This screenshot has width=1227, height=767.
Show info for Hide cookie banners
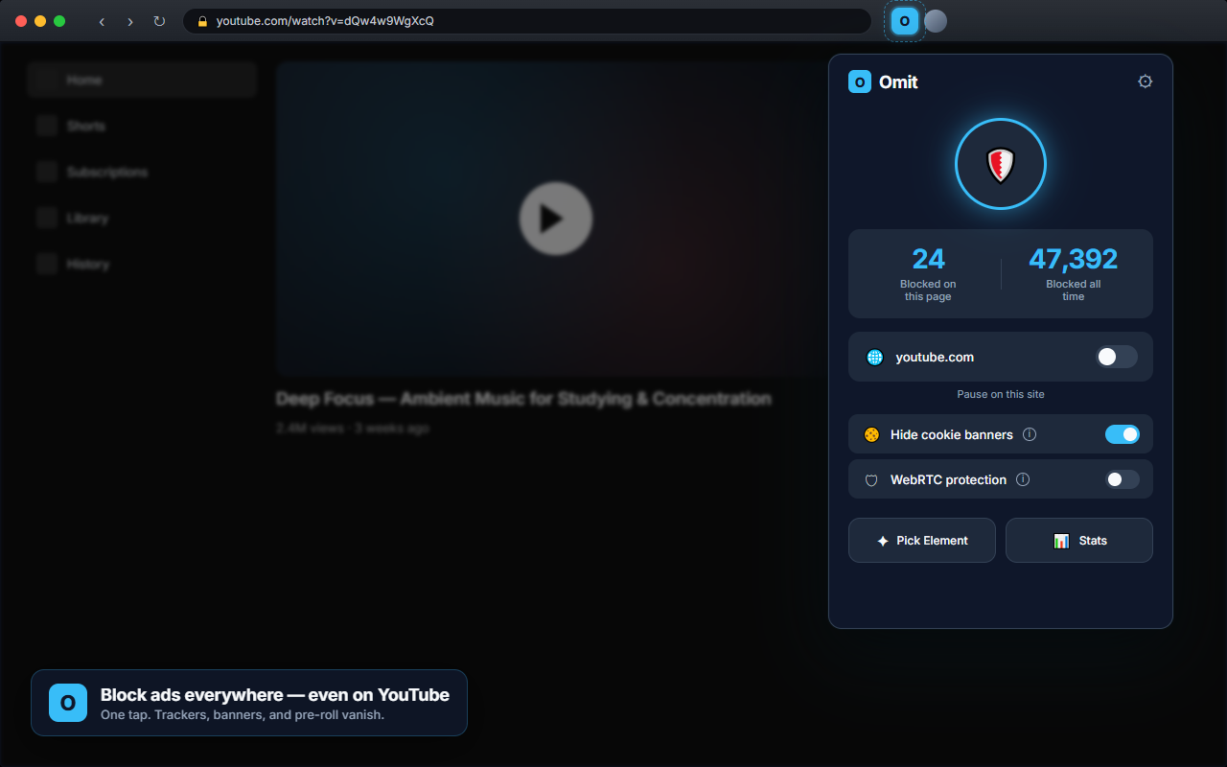pos(1030,434)
